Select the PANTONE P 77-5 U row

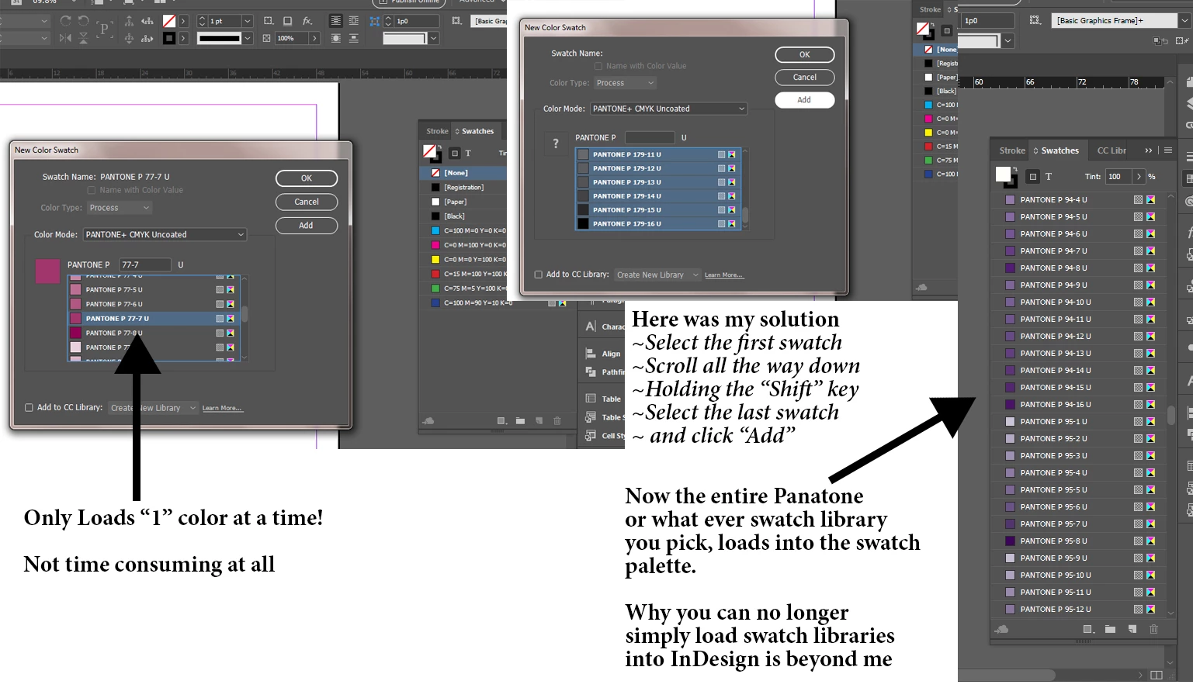click(x=153, y=289)
